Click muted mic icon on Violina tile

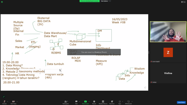(x=151, y=82)
